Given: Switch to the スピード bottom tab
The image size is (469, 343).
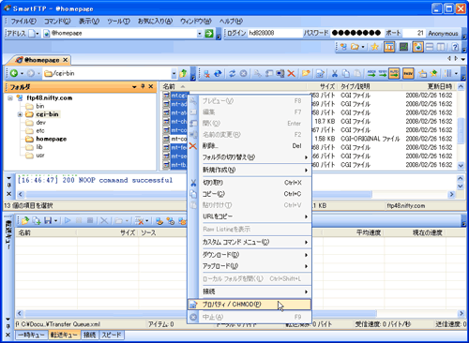Looking at the screenshot, I should point(112,335).
